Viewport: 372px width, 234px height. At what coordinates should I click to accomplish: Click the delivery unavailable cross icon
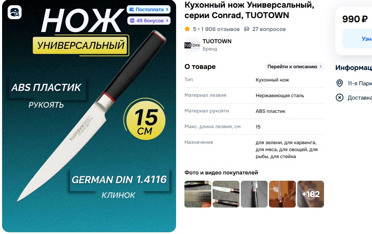pyautogui.click(x=340, y=97)
